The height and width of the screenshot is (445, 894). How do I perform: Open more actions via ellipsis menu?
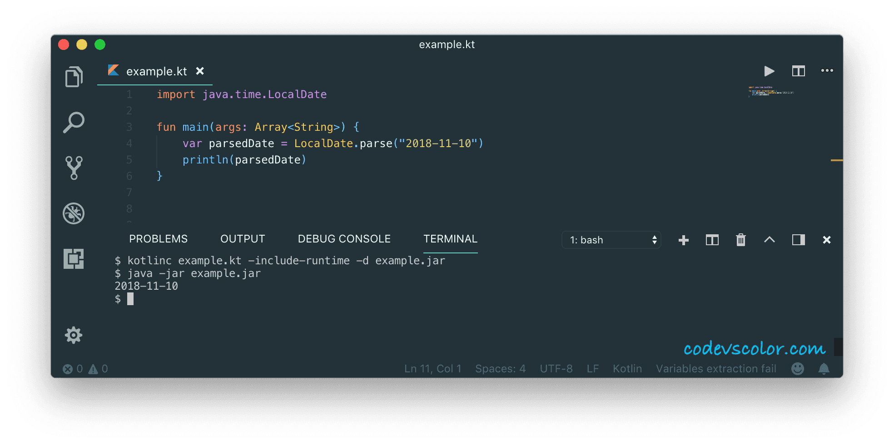(x=827, y=71)
